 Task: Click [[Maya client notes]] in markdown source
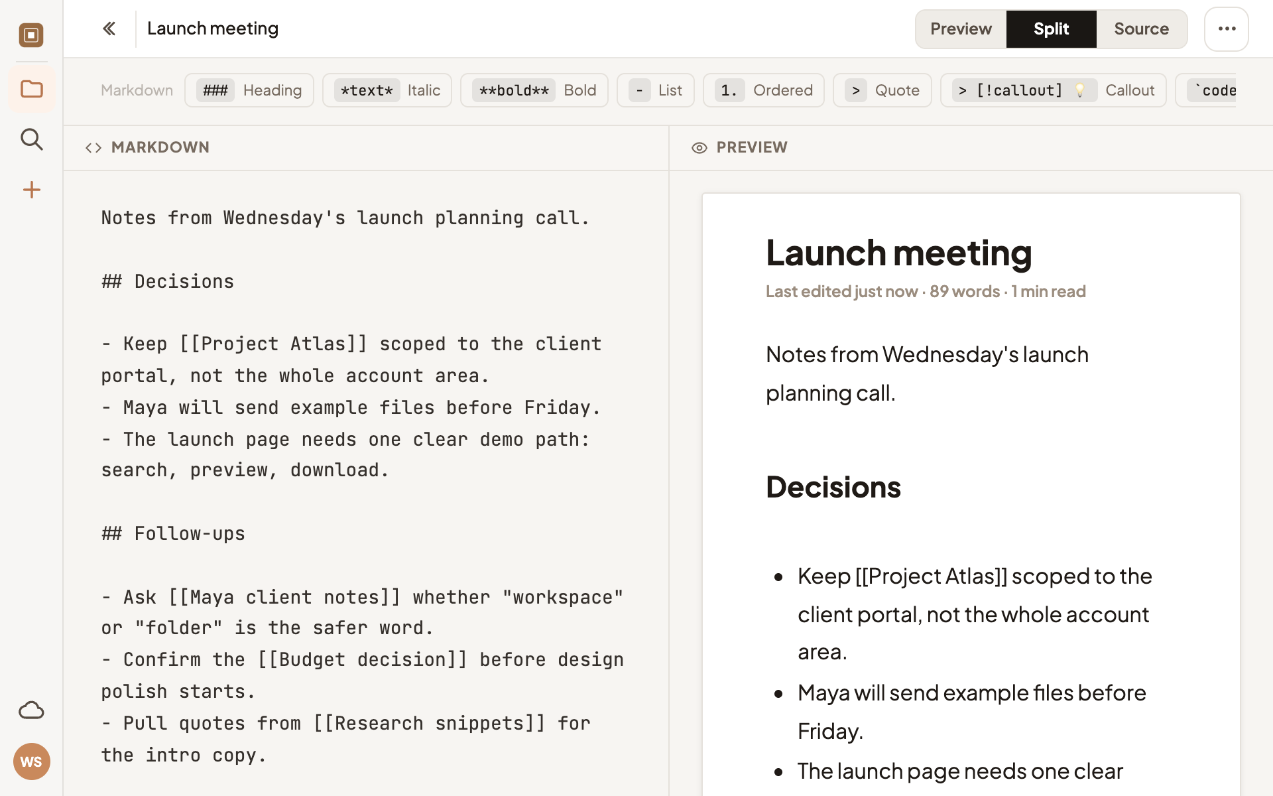click(284, 597)
